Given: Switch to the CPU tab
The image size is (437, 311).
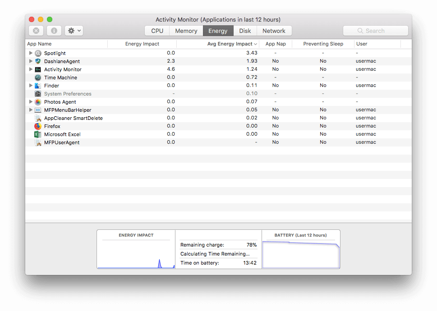Looking at the screenshot, I should [157, 31].
